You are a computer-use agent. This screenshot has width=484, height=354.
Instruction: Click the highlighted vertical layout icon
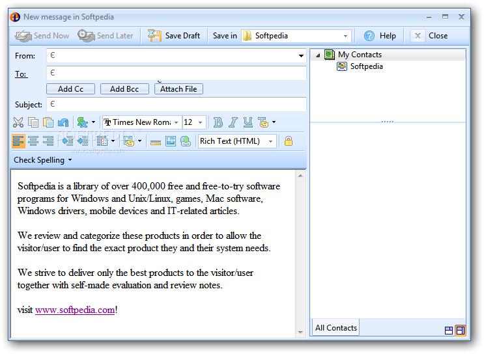[461, 331]
